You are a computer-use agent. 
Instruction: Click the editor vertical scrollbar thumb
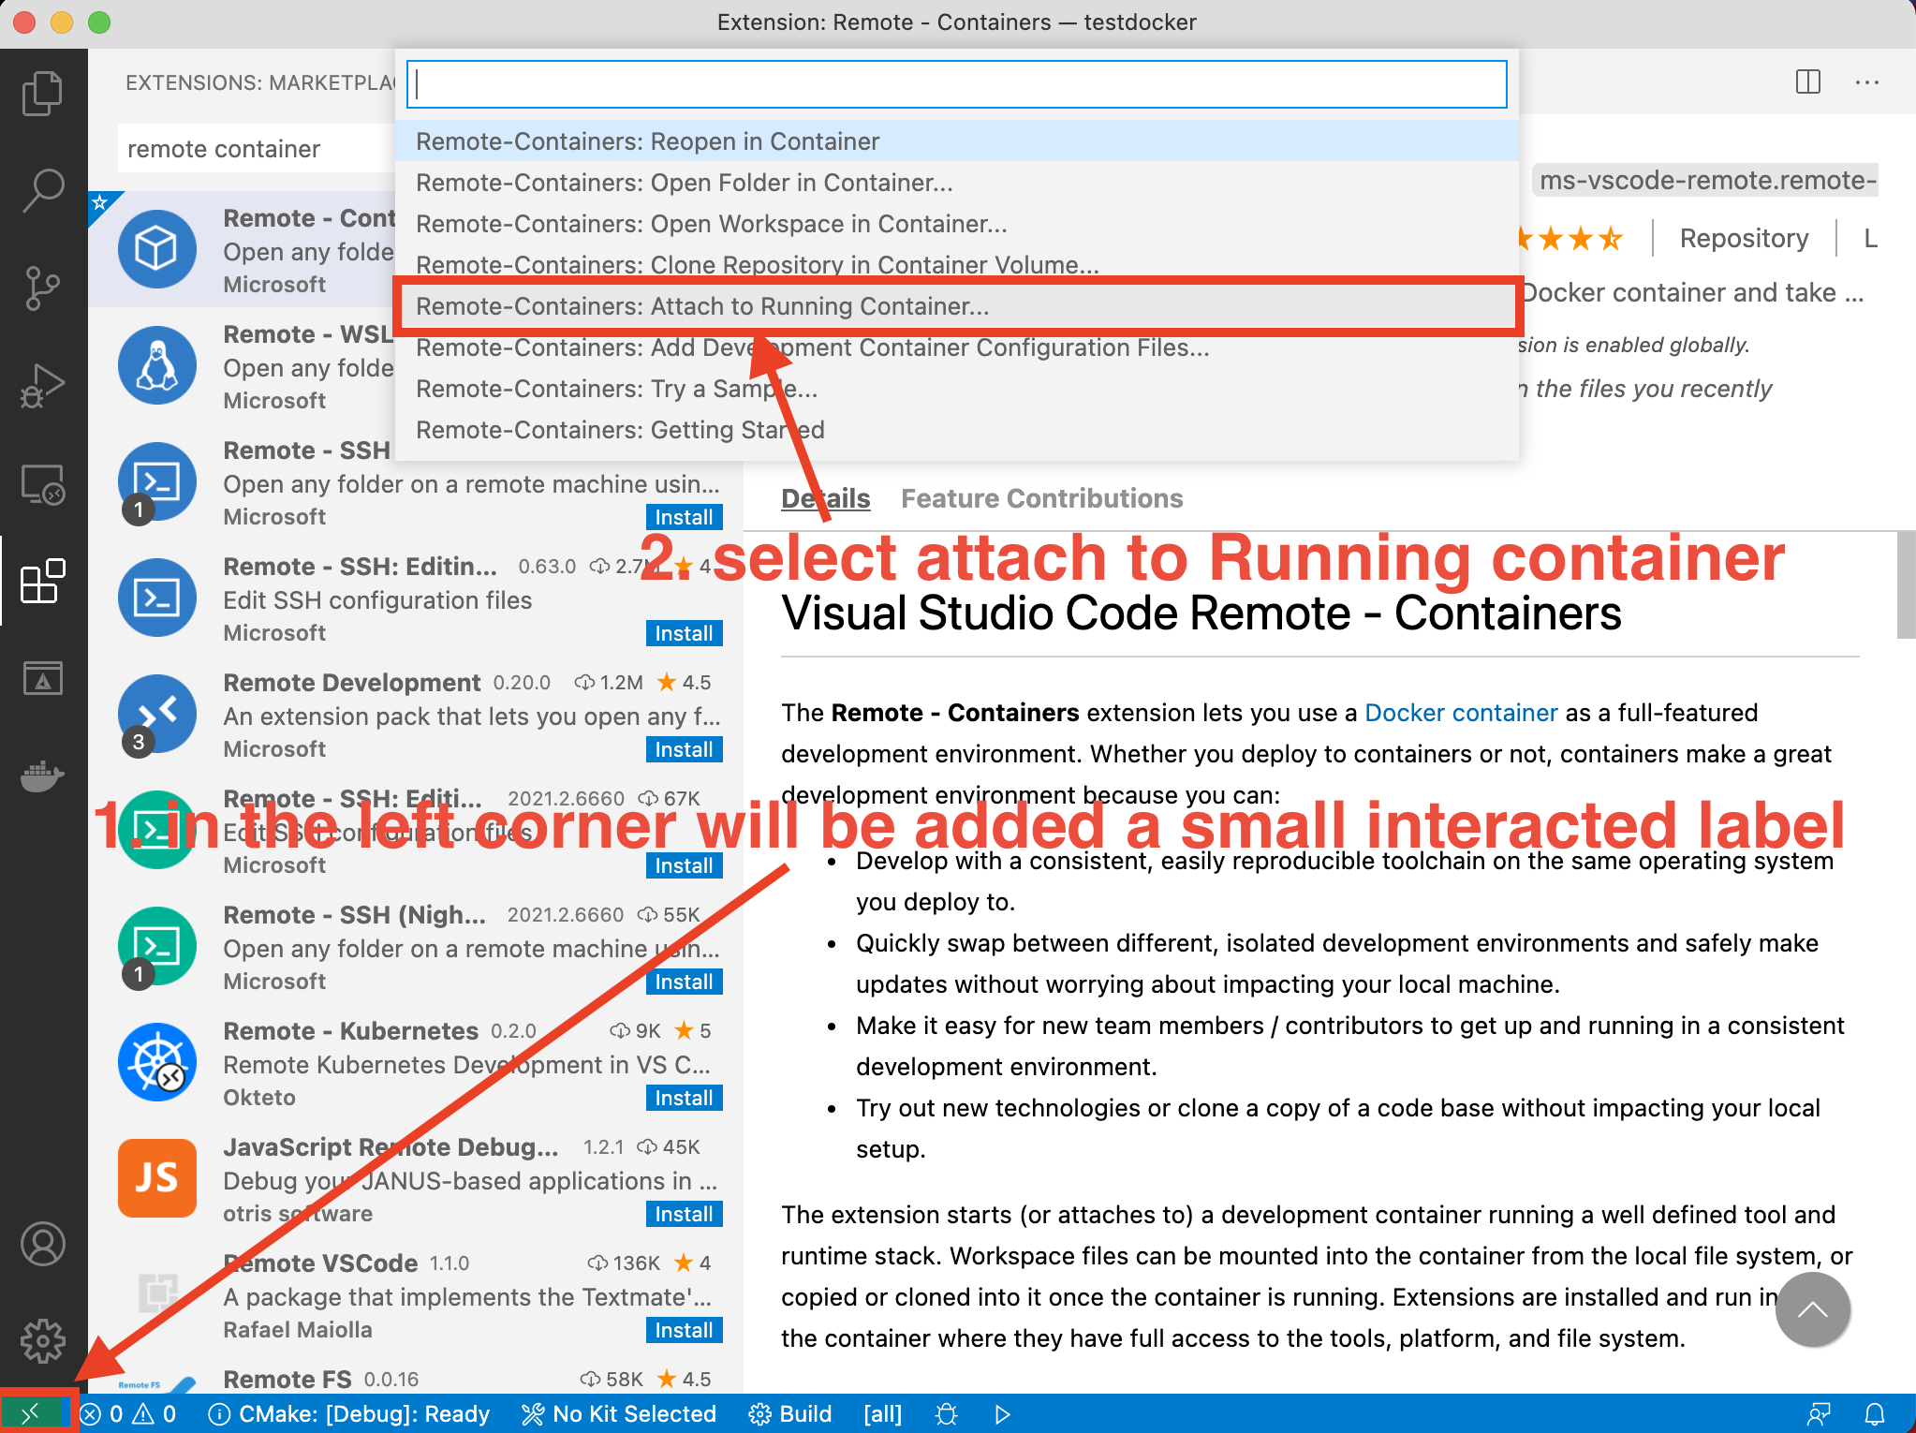click(1906, 585)
